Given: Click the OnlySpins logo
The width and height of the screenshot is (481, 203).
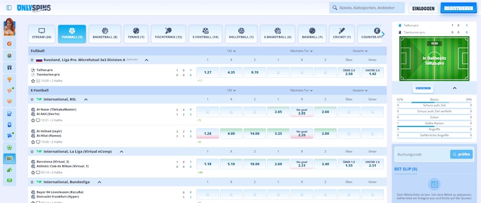Looking at the screenshot, I should click(x=34, y=8).
